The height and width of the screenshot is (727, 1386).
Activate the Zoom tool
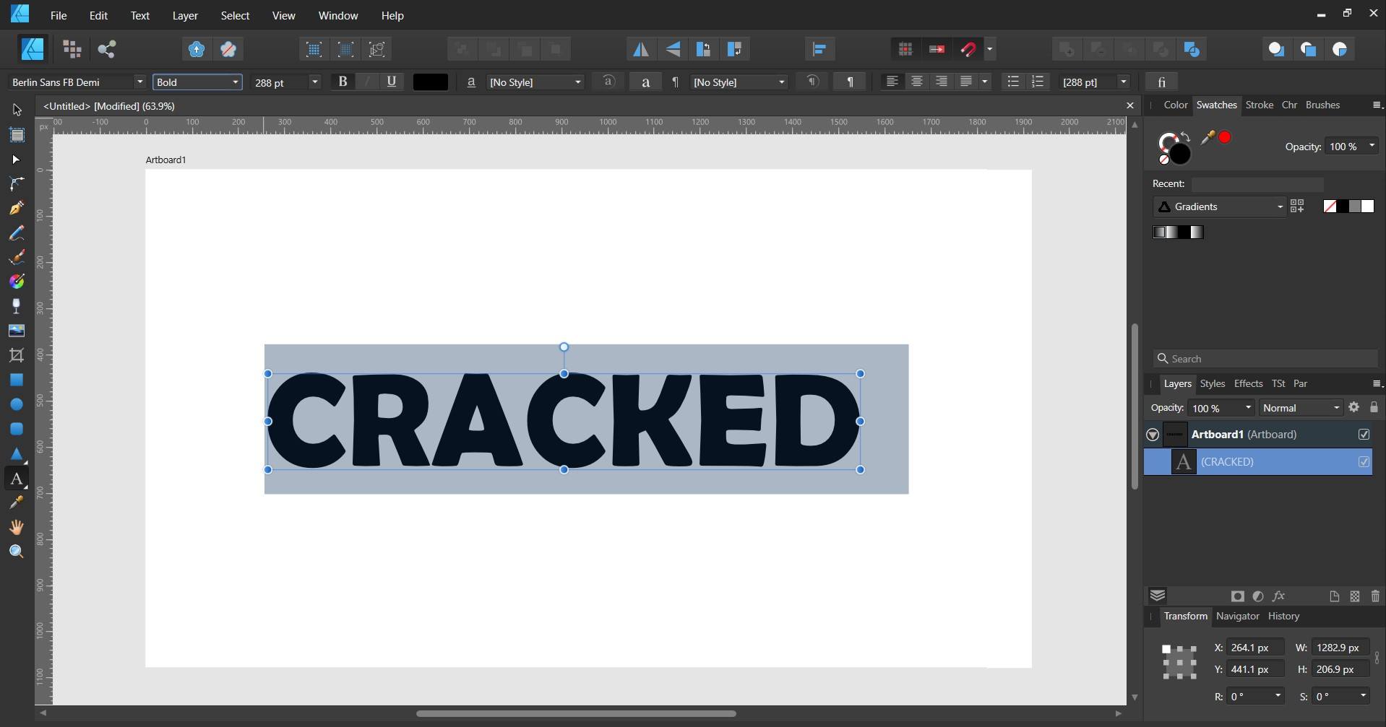[x=16, y=552]
